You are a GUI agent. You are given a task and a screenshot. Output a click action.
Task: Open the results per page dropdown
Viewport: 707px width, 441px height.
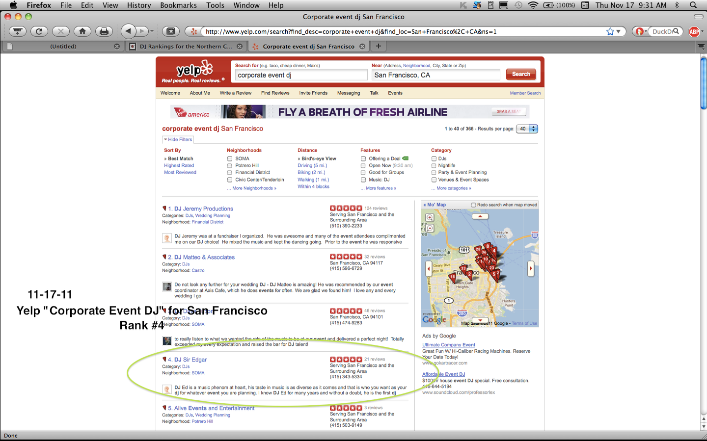(527, 129)
